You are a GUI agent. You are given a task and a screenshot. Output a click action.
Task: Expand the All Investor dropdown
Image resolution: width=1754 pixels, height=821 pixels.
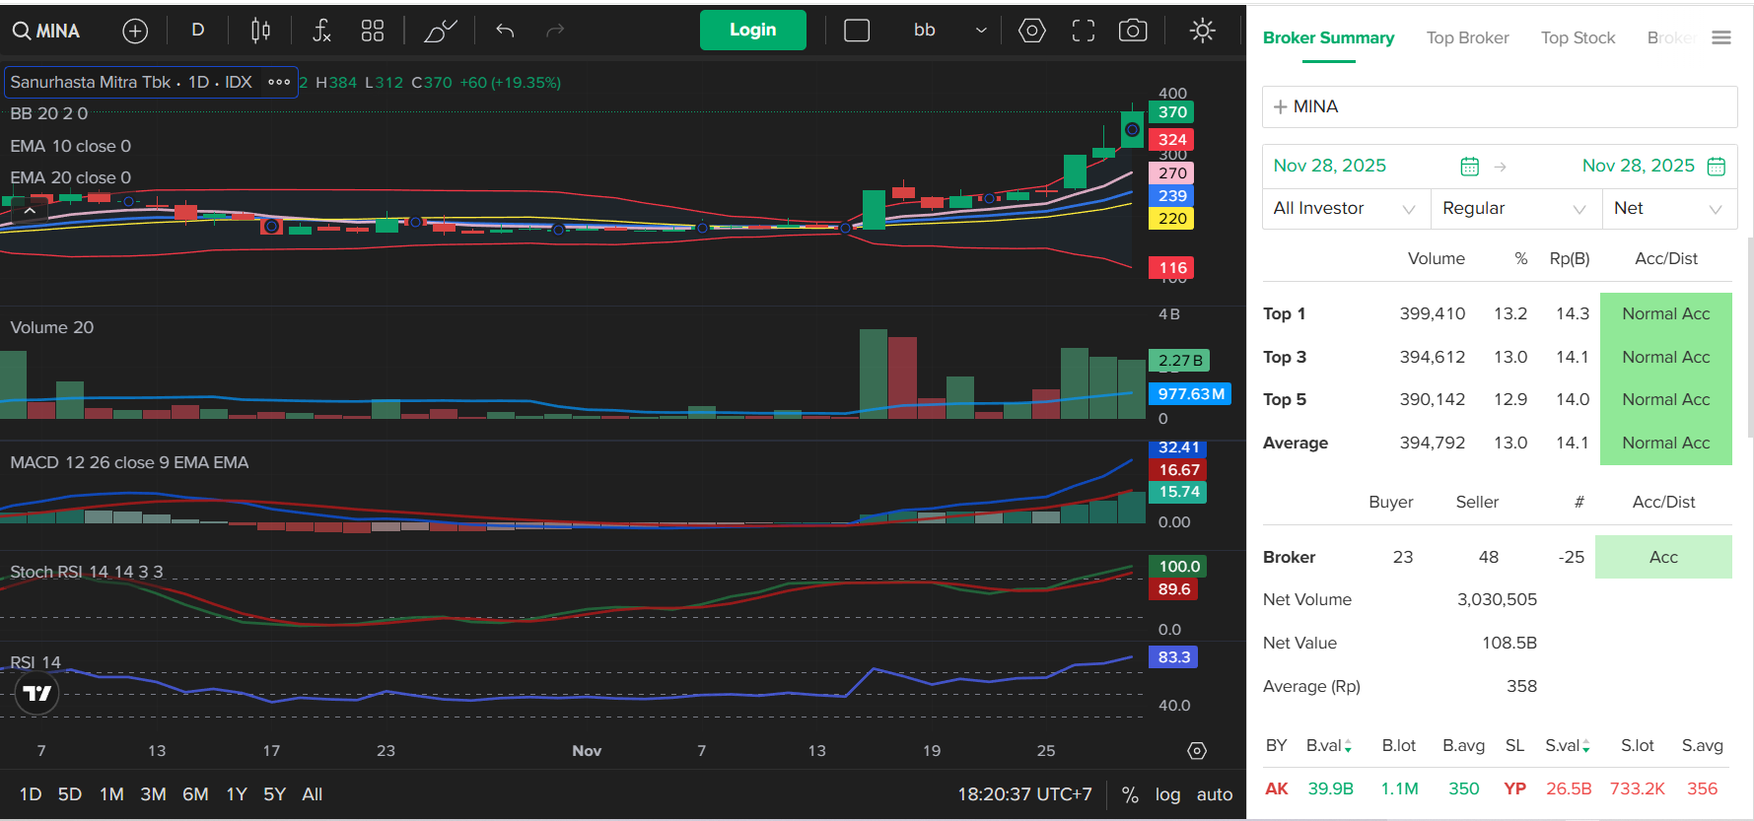click(x=1346, y=208)
